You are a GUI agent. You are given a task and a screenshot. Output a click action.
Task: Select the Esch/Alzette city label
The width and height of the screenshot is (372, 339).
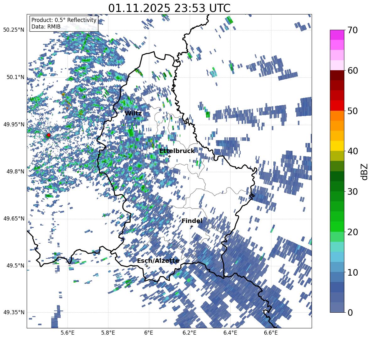click(x=158, y=261)
